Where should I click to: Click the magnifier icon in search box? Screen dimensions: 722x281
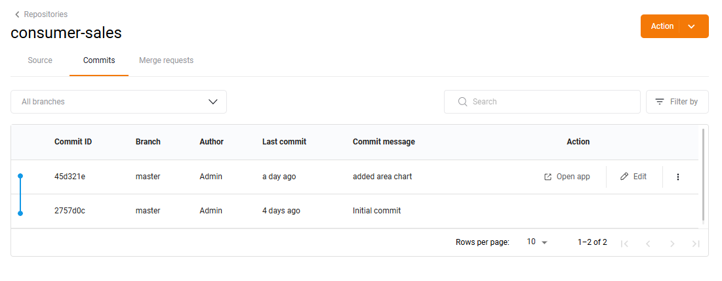[x=462, y=102]
